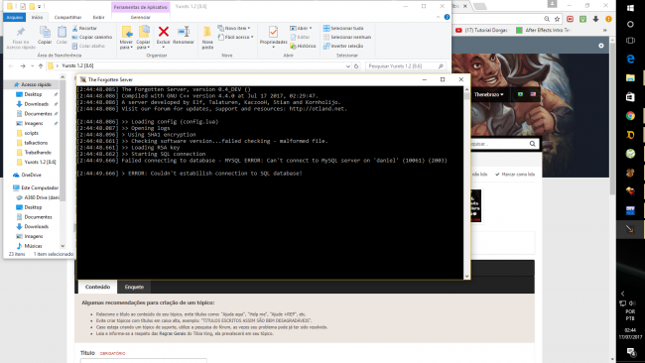The image size is (645, 363).
Task: Switch to the Início ribbon tab
Action: click(37, 17)
